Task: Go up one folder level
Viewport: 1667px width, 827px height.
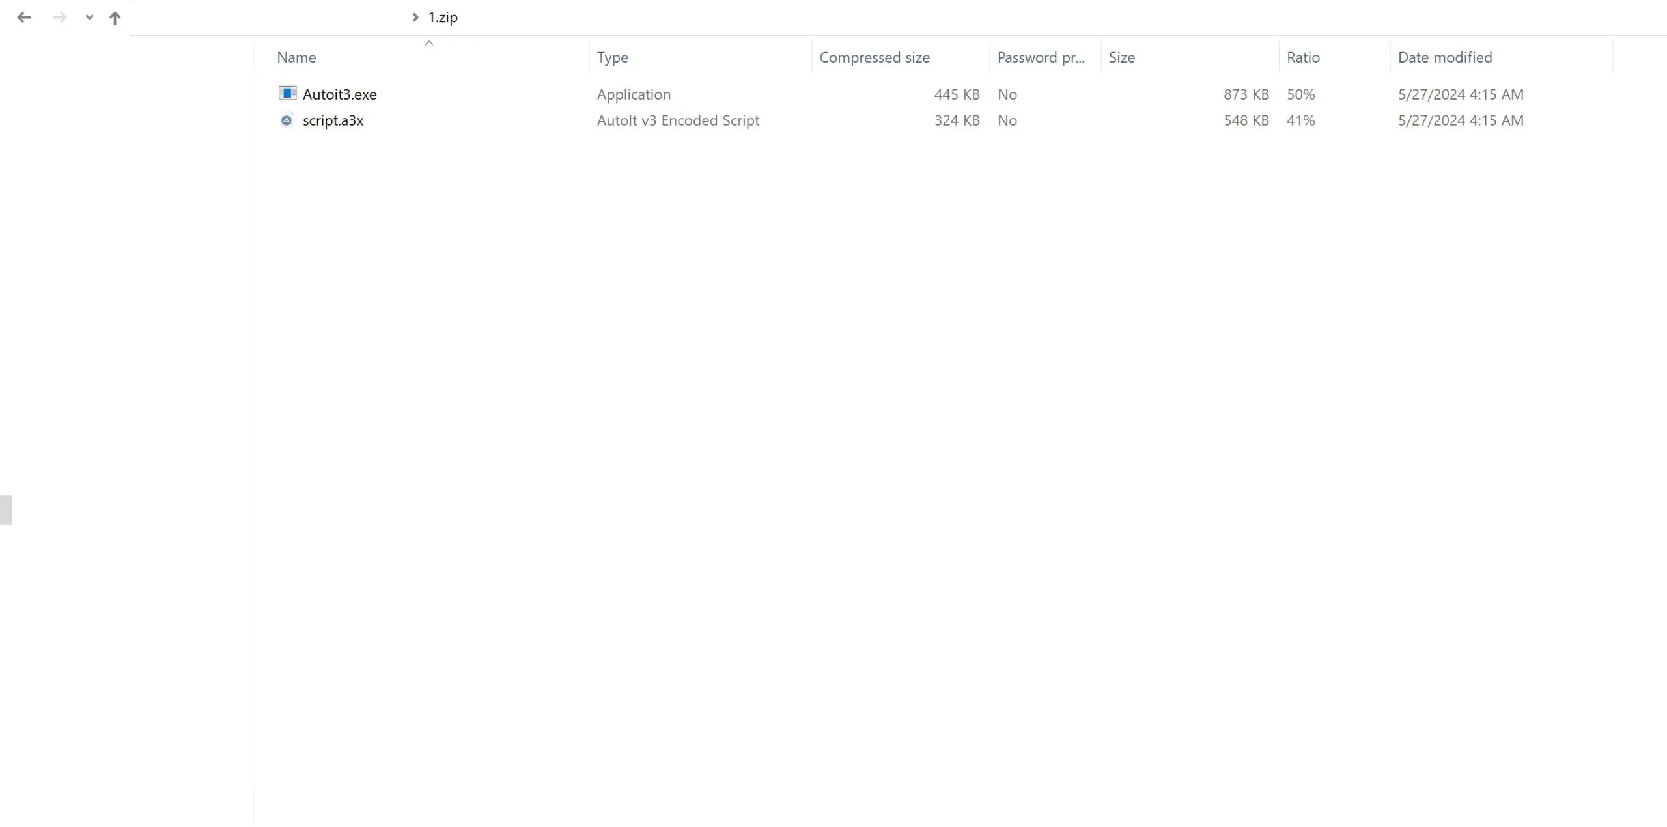Action: (115, 18)
